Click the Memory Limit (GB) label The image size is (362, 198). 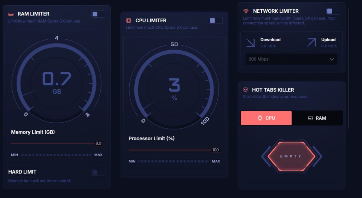coord(33,132)
